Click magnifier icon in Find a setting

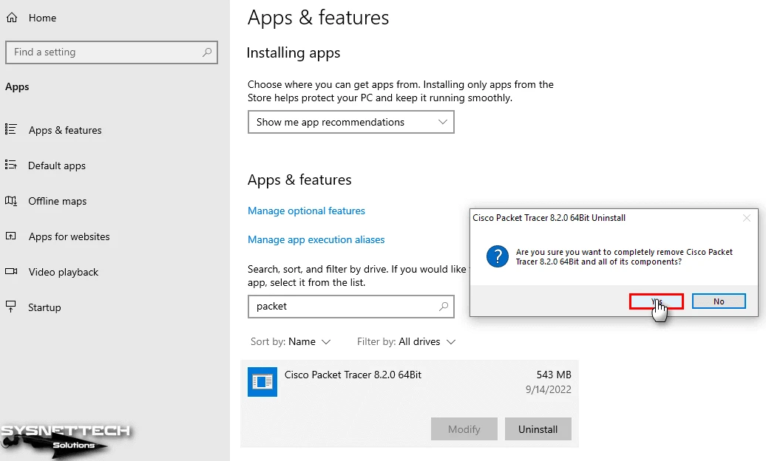tap(207, 52)
